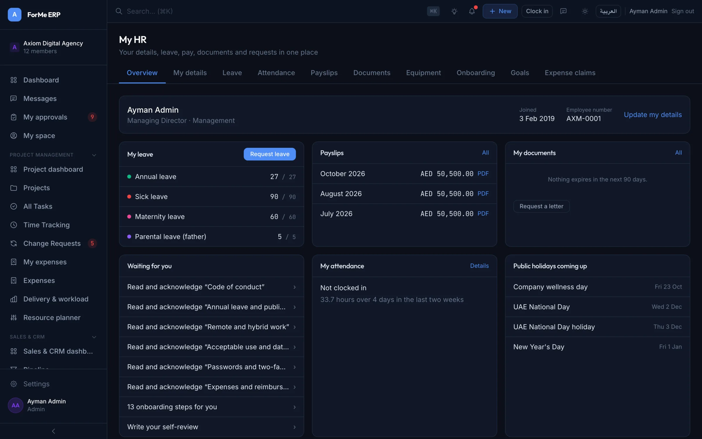Switch to the My details tab
This screenshot has height=439, width=702.
(190, 73)
